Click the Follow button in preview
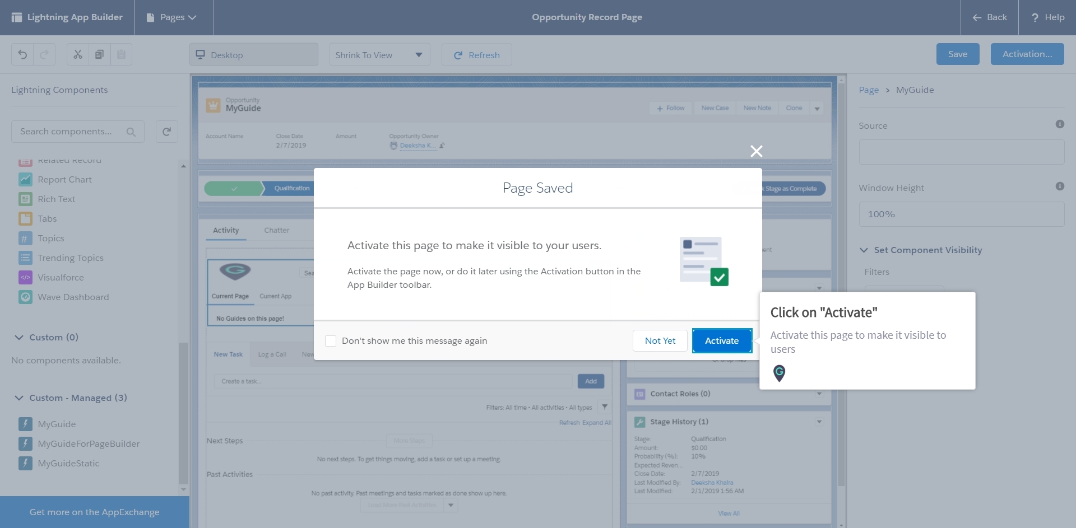 point(671,108)
